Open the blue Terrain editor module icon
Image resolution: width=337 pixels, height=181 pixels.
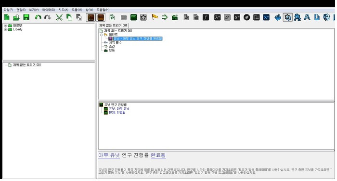tap(278, 17)
